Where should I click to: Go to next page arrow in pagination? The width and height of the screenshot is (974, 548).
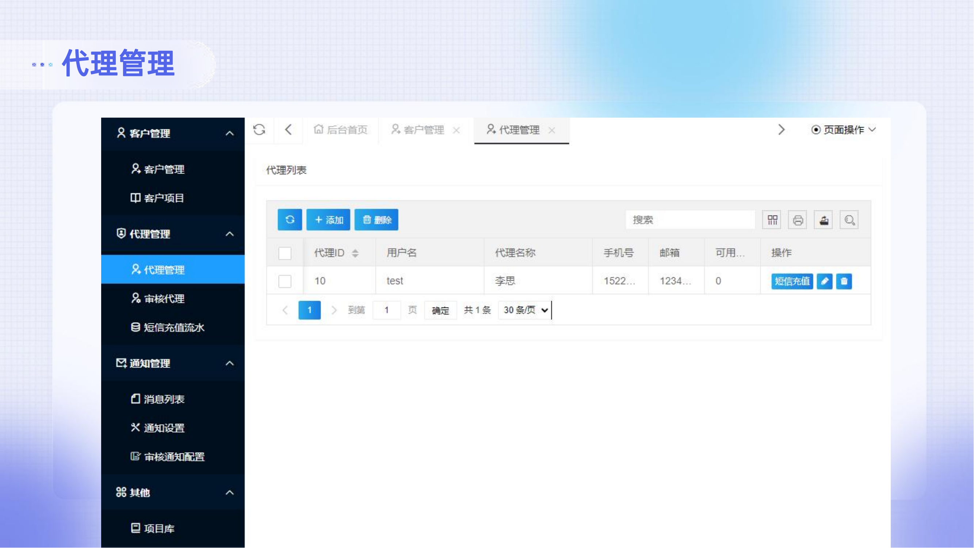pos(333,311)
